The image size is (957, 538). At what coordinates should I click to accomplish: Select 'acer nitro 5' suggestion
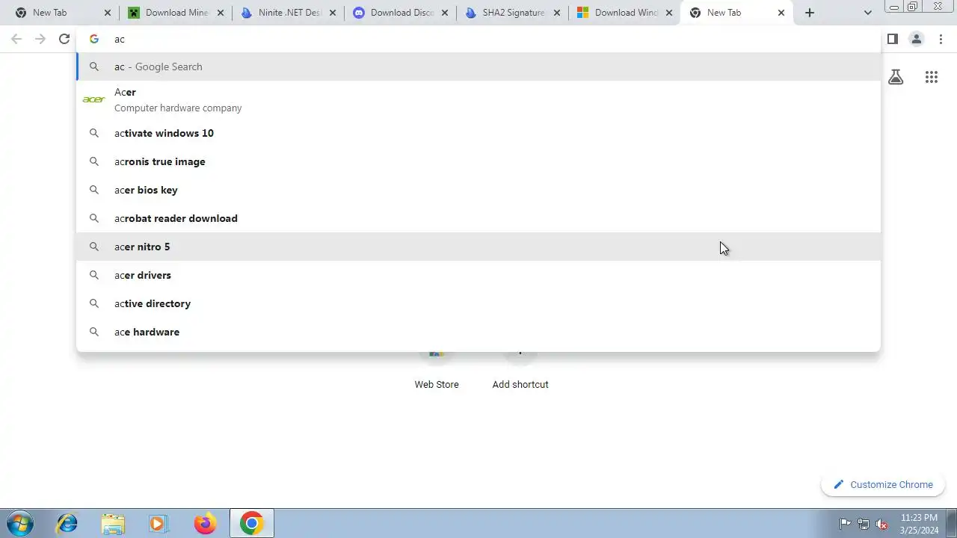point(478,247)
